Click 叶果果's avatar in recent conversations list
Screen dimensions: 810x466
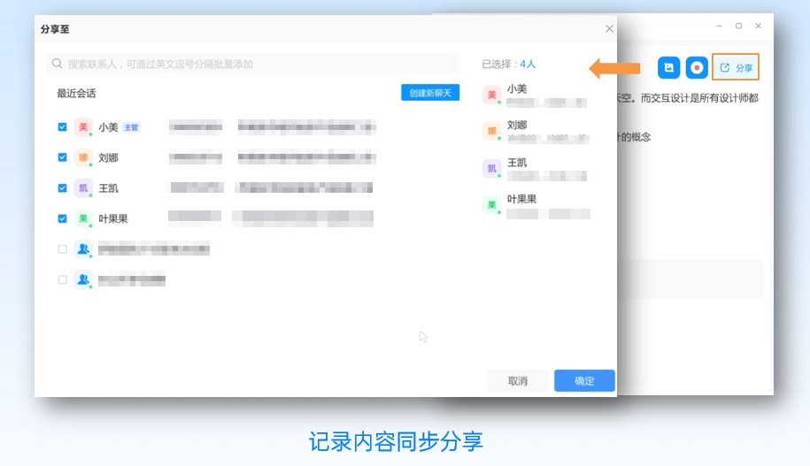[x=83, y=218]
